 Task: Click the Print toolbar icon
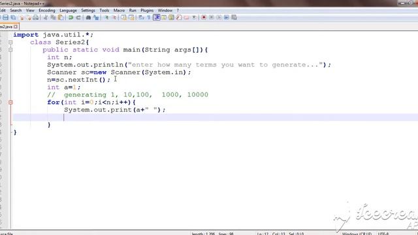coord(36,18)
